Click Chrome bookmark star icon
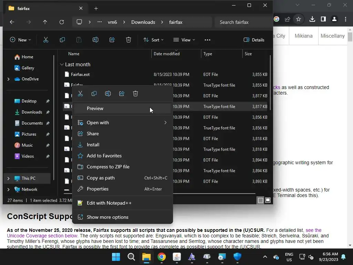Viewport: 353px width, 265px height. tap(299, 19)
